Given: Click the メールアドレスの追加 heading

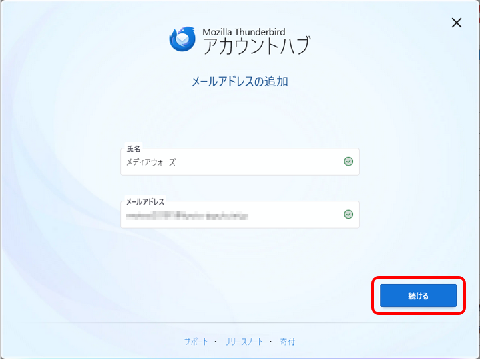Looking at the screenshot, I should point(240,82).
